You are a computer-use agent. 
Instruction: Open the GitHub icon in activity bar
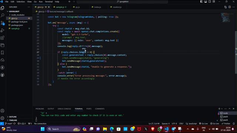pyautogui.click(x=3, y=75)
